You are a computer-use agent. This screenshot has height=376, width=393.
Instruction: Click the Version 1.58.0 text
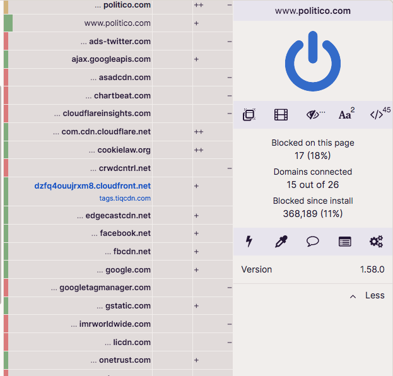pos(313,269)
